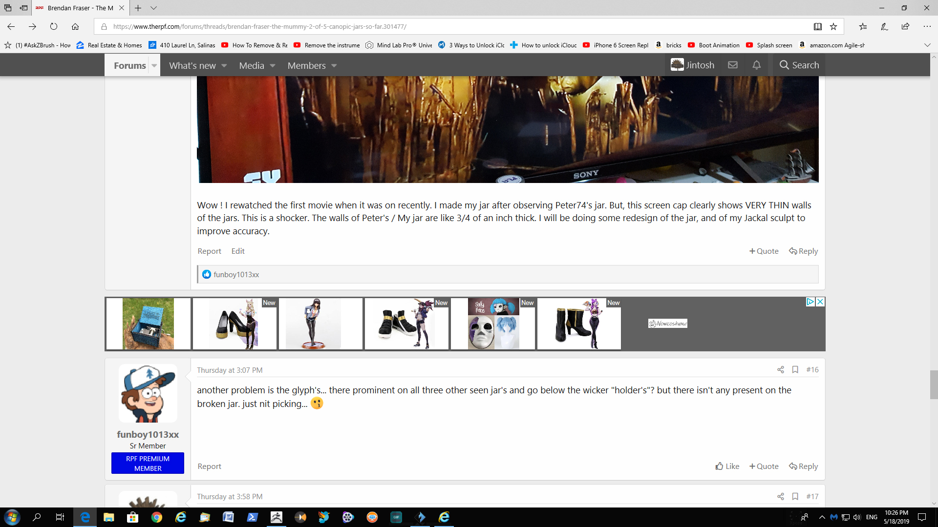Click Quote on post above #16
The height and width of the screenshot is (527, 938).
point(764,251)
